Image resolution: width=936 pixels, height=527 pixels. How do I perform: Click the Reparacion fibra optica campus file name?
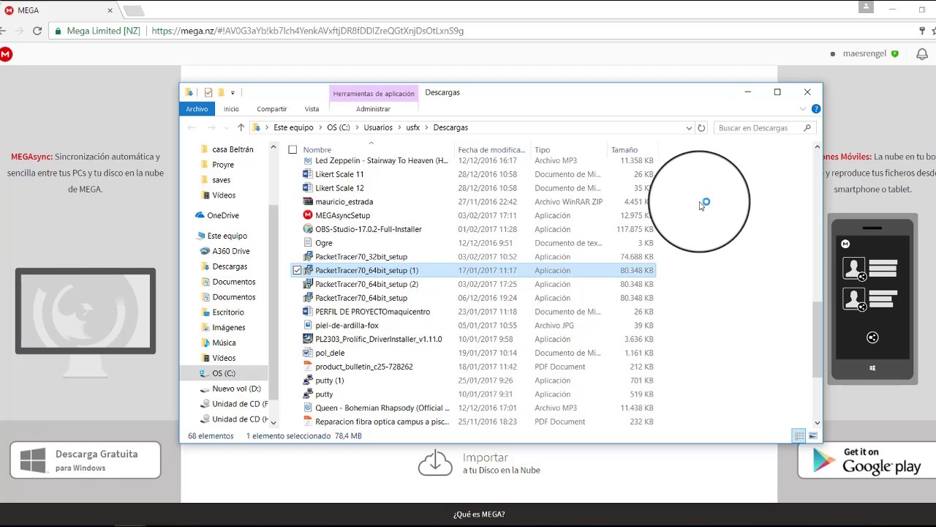click(382, 422)
